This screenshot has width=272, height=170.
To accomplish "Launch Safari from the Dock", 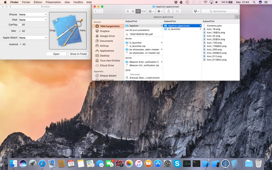I will [x=42, y=164].
